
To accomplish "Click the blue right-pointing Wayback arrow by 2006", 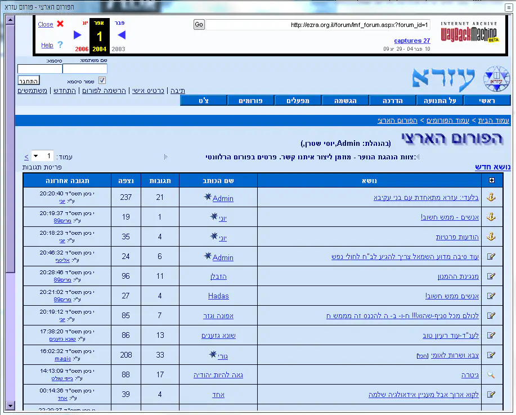I will click(x=78, y=35).
